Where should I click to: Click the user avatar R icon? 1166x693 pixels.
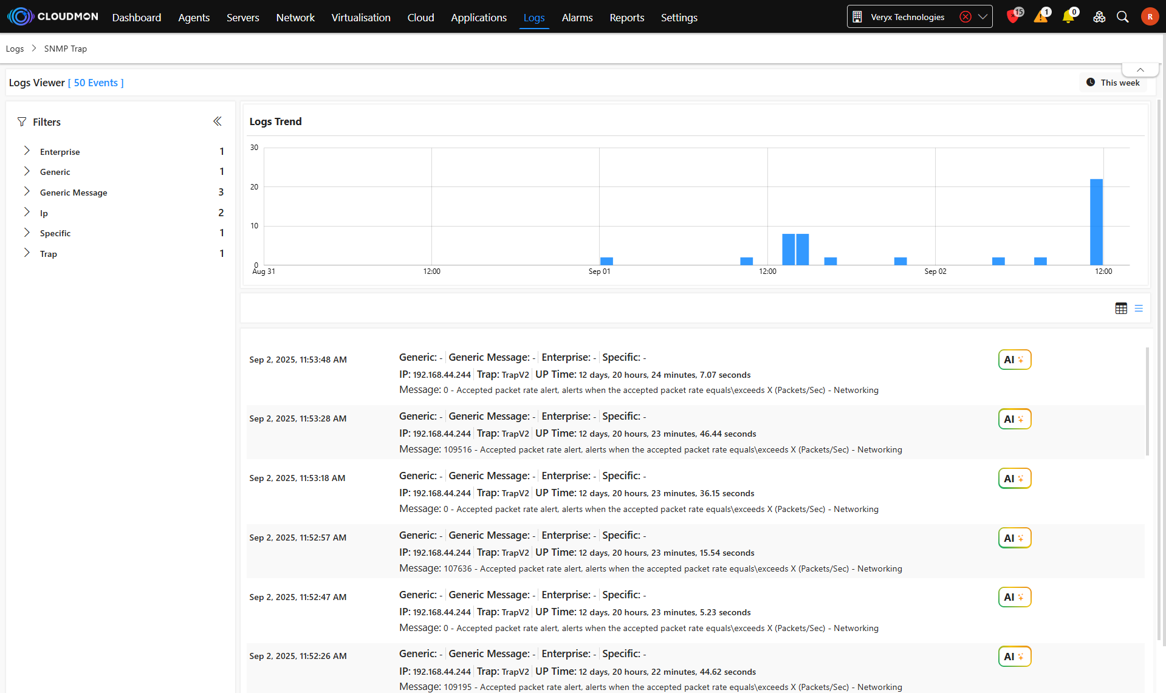pos(1150,17)
